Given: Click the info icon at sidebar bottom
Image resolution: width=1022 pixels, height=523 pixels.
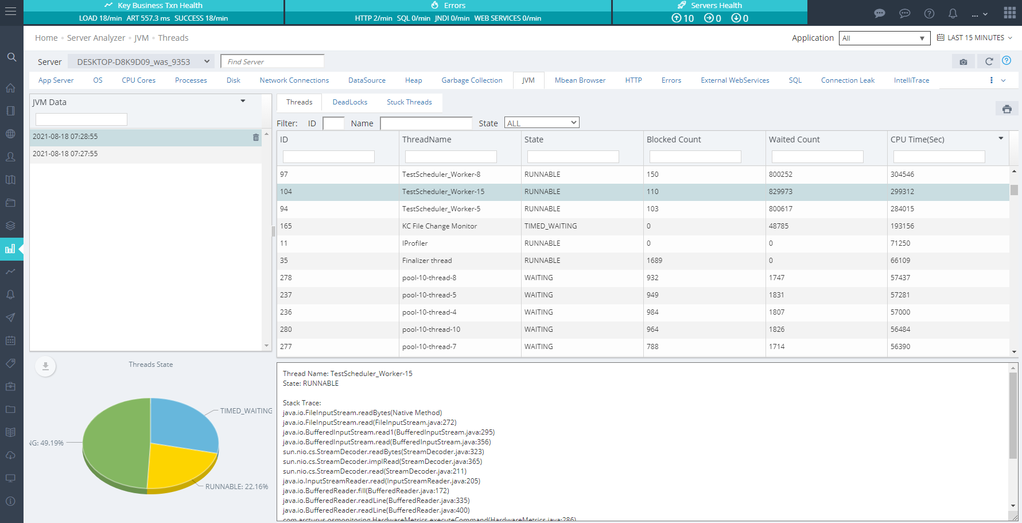Looking at the screenshot, I should pos(10,501).
